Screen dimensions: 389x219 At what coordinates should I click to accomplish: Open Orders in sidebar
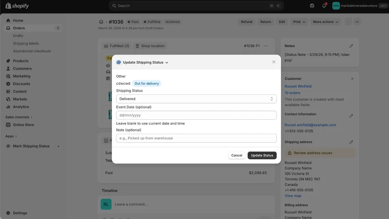(19, 28)
